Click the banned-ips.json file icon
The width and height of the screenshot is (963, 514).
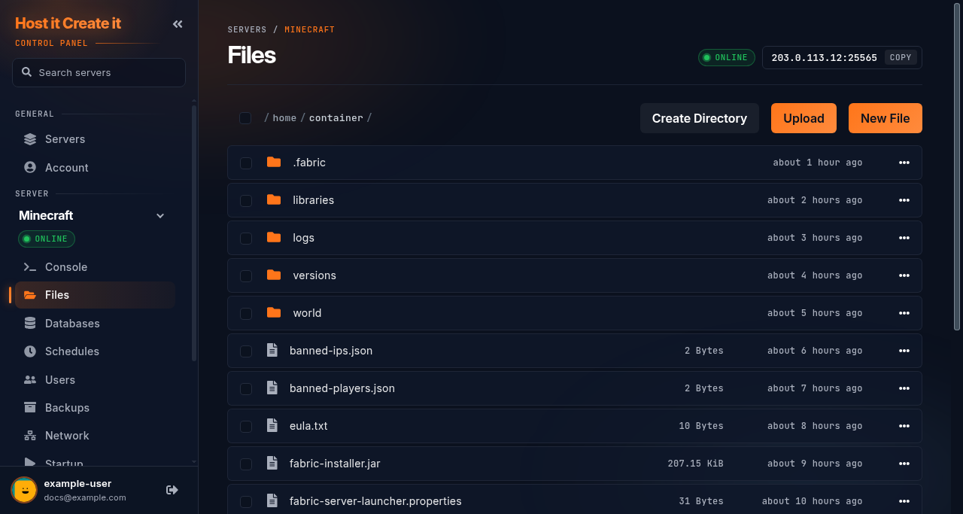point(272,350)
